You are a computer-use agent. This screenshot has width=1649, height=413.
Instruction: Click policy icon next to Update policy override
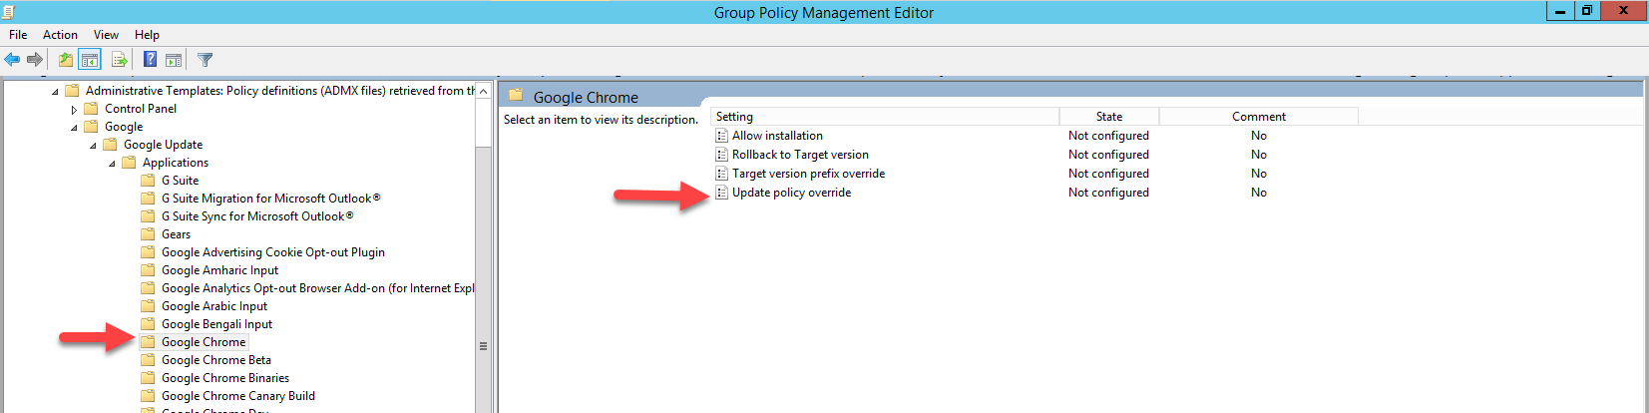pyautogui.click(x=721, y=193)
